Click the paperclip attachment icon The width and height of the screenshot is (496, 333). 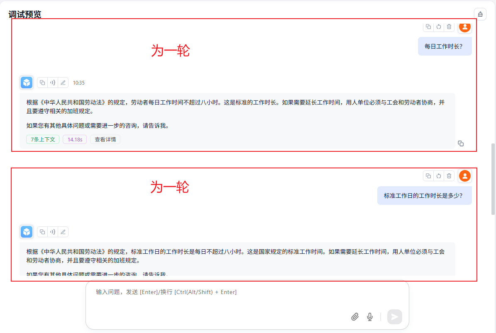[x=354, y=317]
